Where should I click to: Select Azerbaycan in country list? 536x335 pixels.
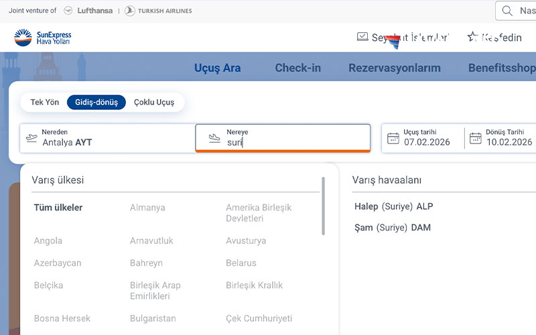(x=58, y=263)
